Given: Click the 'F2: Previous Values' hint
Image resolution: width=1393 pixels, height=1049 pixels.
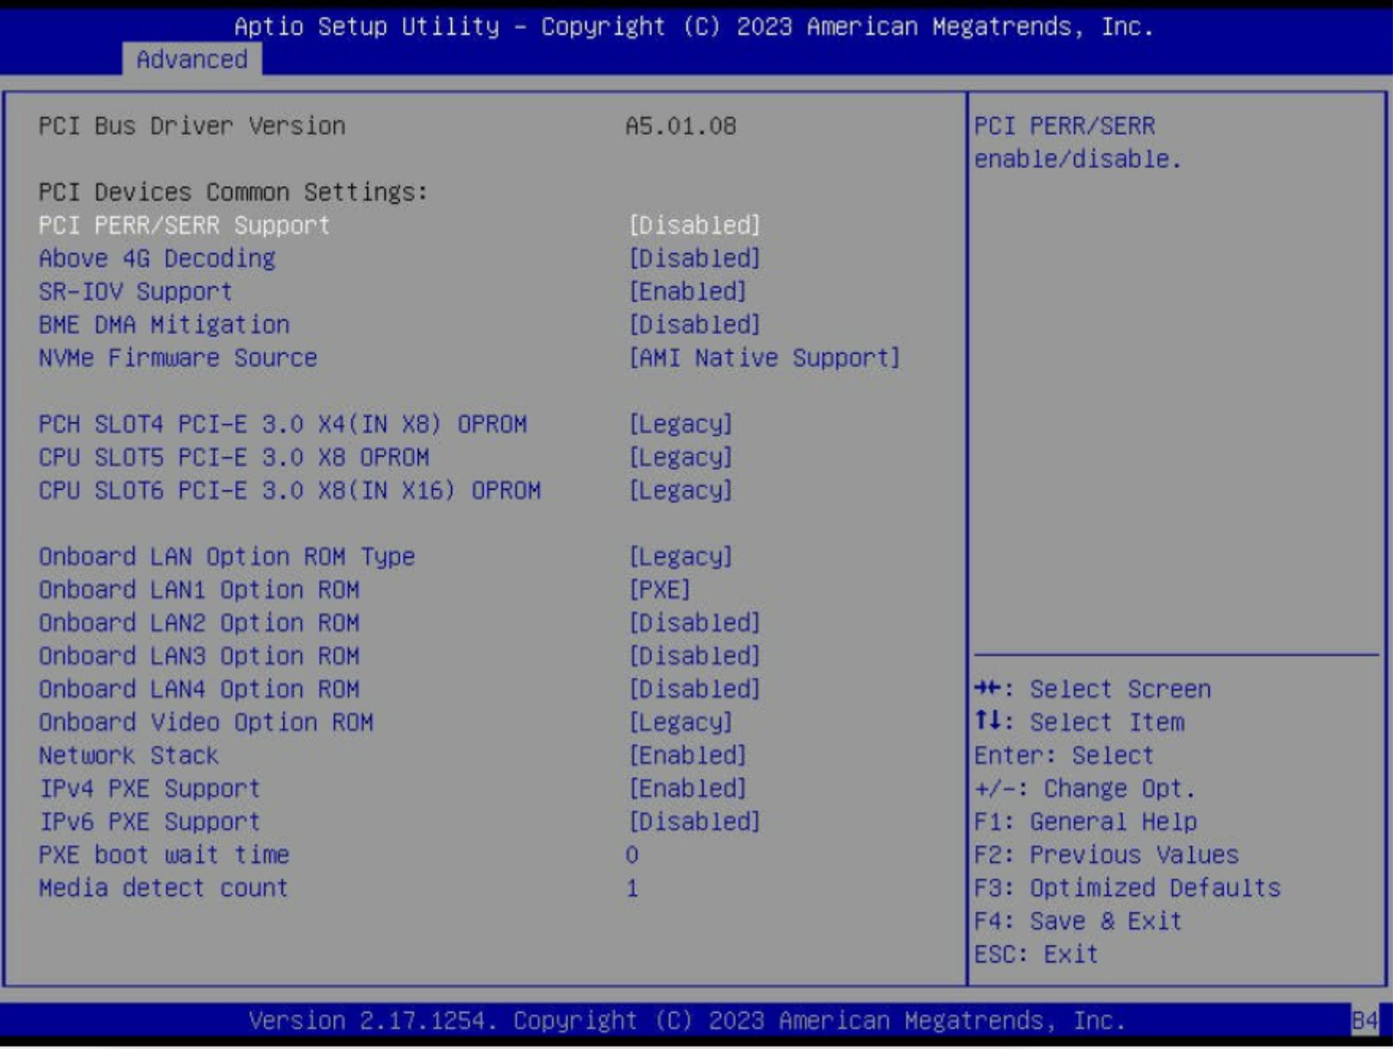Looking at the screenshot, I should click(1106, 855).
